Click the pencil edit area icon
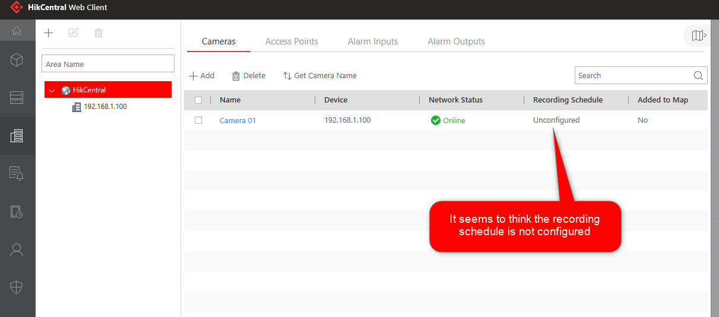Screen dimensions: 719x317 74,33
